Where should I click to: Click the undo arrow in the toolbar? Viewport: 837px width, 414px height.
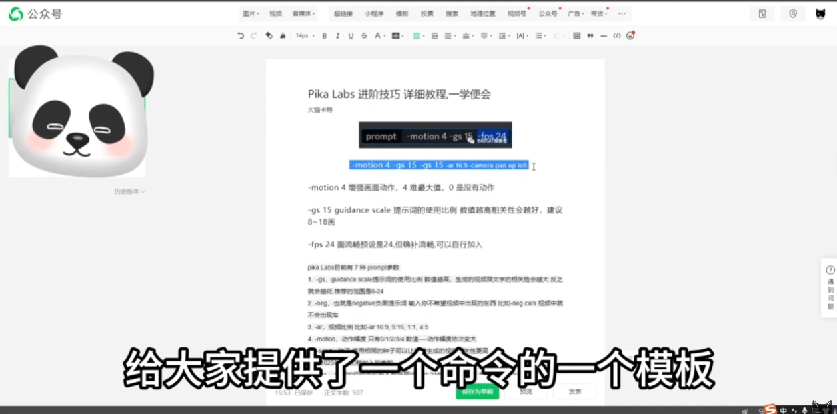[241, 36]
